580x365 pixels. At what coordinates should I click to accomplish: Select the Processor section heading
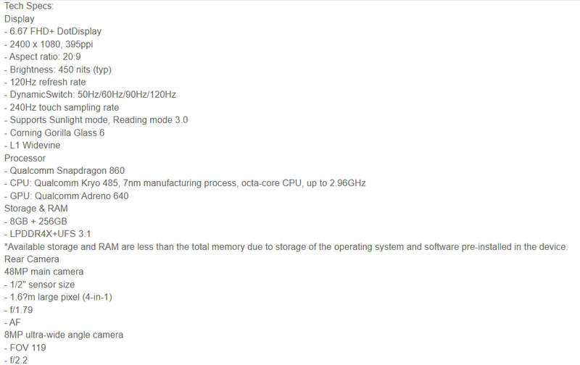(x=25, y=158)
